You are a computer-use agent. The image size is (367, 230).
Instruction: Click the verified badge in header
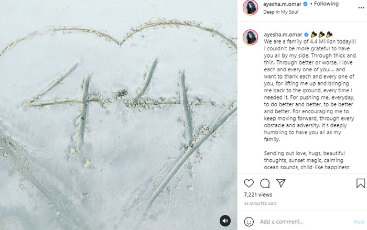pyautogui.click(x=305, y=4)
